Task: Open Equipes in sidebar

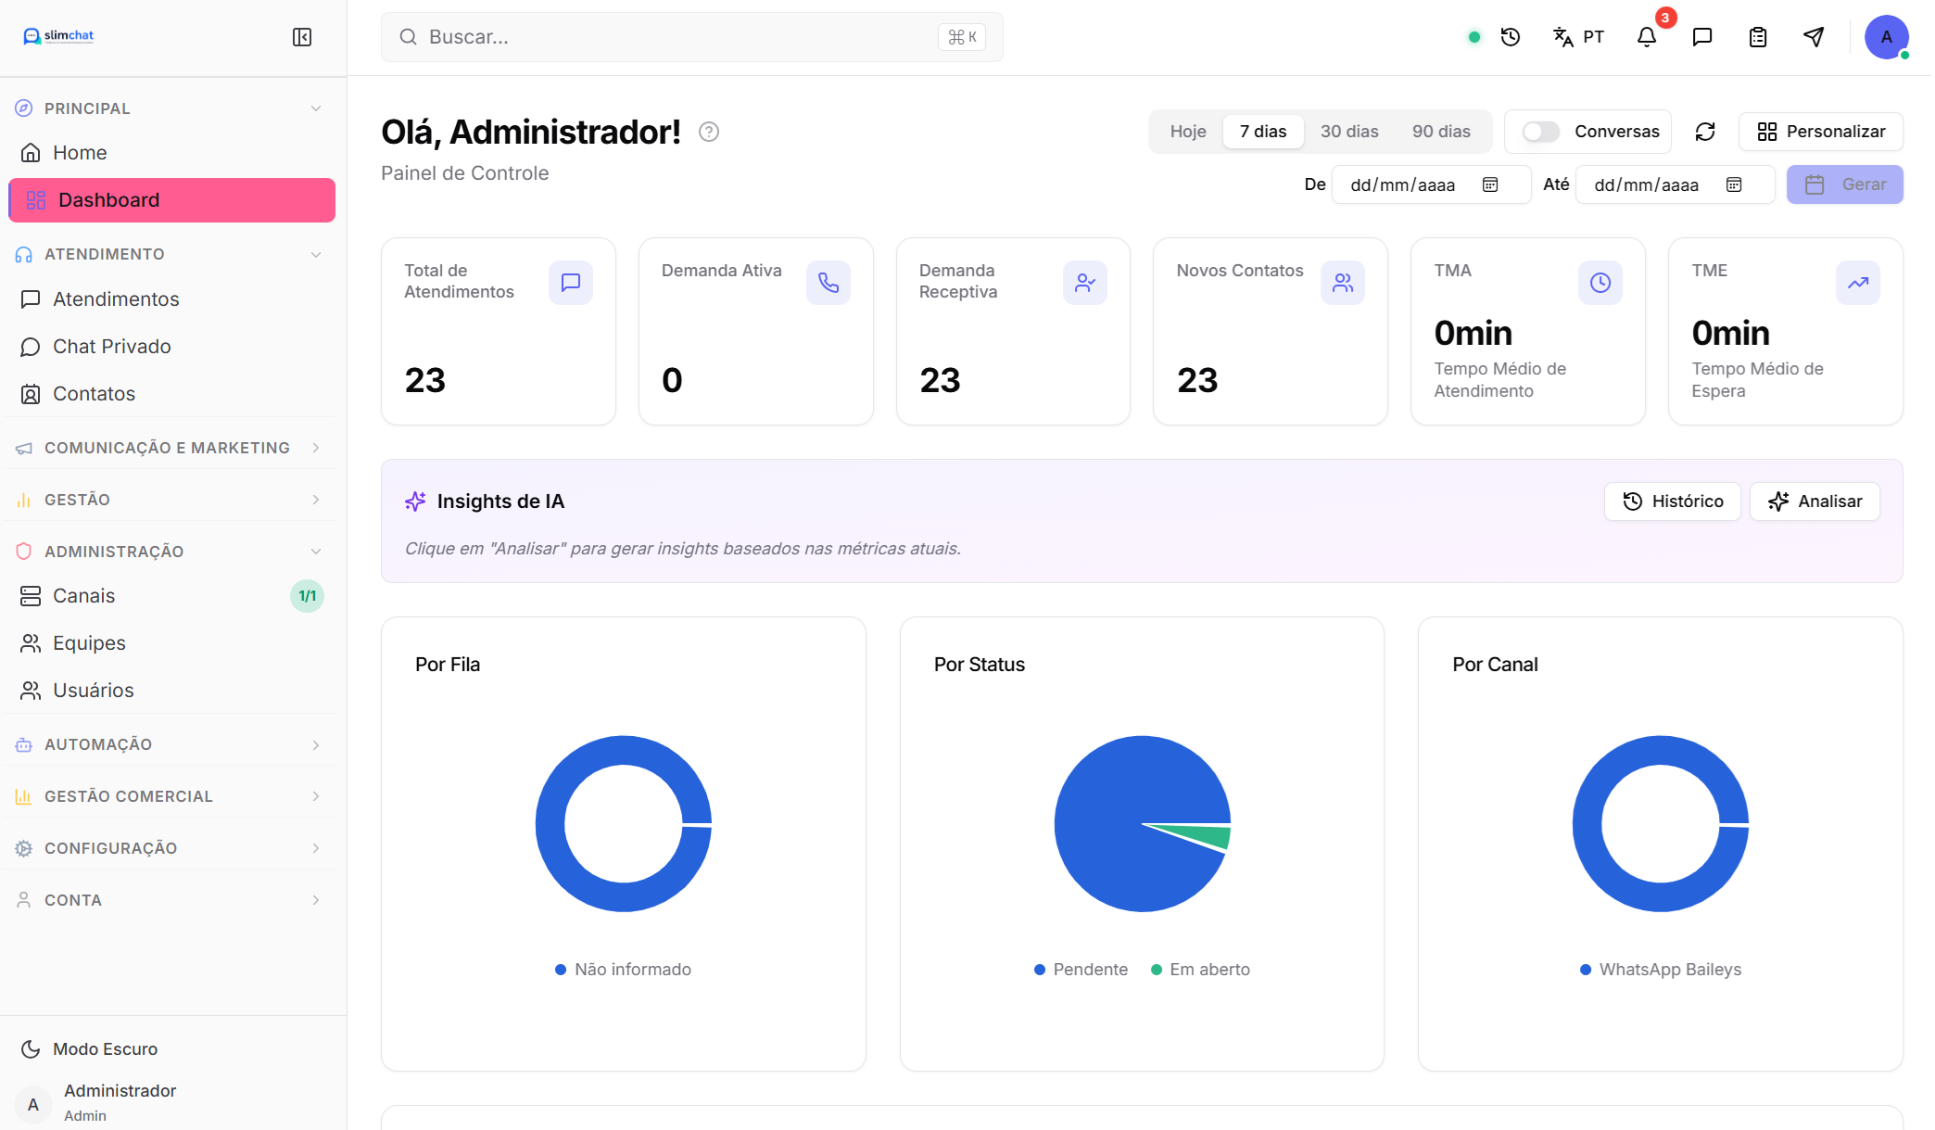Action: tap(172, 643)
